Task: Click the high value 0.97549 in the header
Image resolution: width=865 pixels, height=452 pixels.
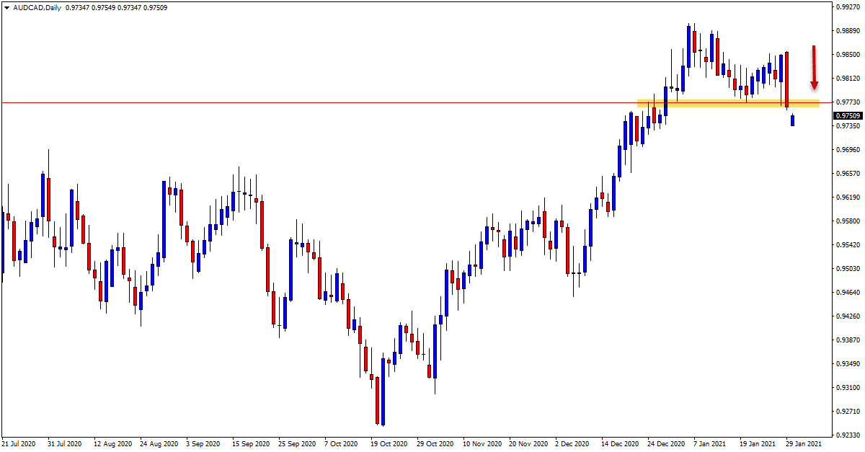Action: pyautogui.click(x=102, y=7)
